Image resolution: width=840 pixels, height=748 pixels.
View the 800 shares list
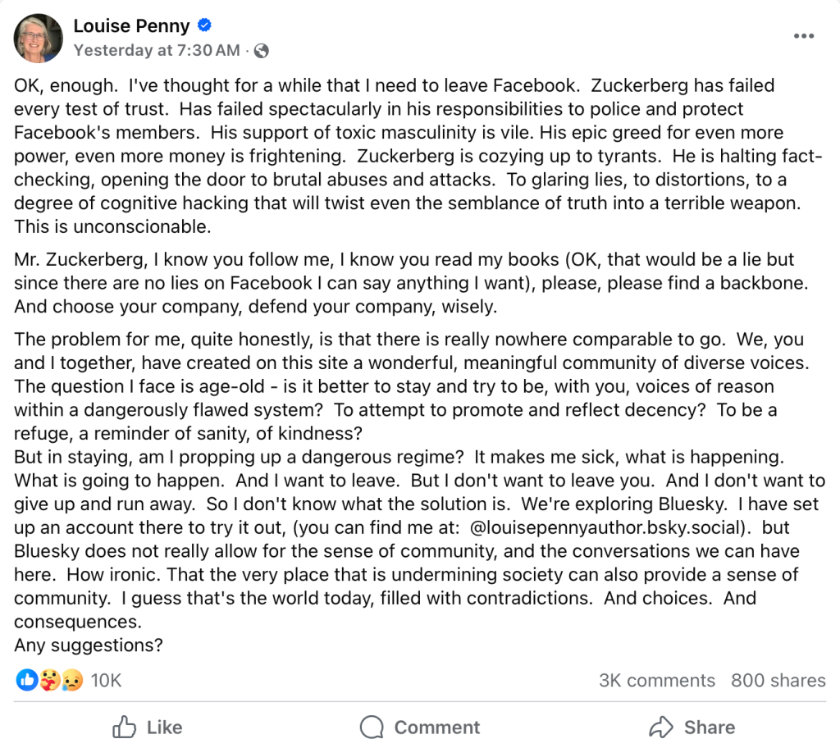click(x=778, y=681)
